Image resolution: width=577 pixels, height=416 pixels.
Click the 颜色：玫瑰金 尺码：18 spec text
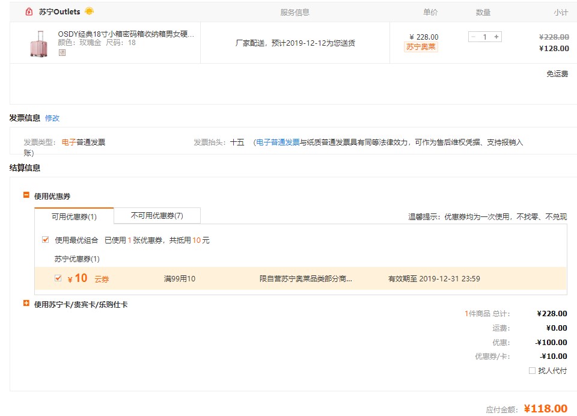[x=97, y=43]
